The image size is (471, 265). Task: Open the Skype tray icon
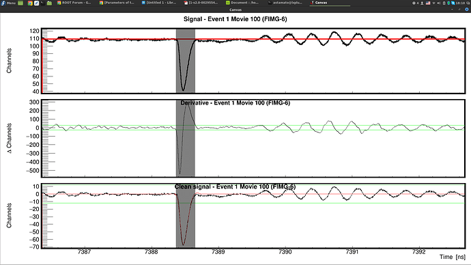tap(453, 3)
